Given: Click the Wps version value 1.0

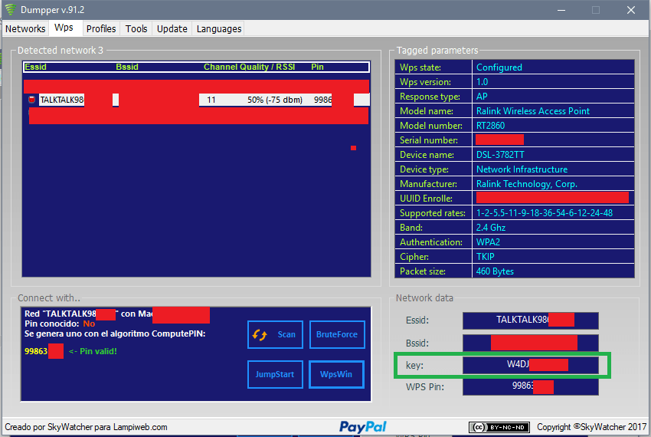Looking at the screenshot, I should tap(482, 82).
